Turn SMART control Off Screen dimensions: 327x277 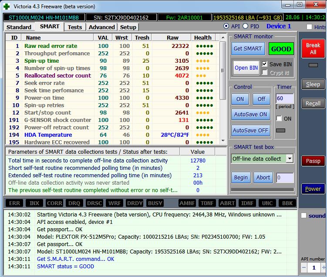(x=262, y=99)
